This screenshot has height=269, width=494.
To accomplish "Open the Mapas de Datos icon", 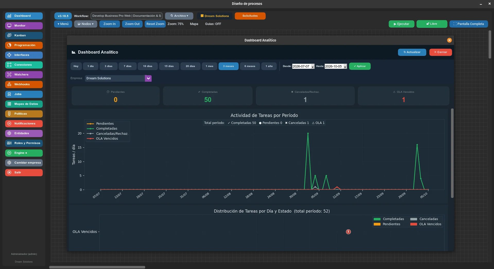I will [9, 104].
